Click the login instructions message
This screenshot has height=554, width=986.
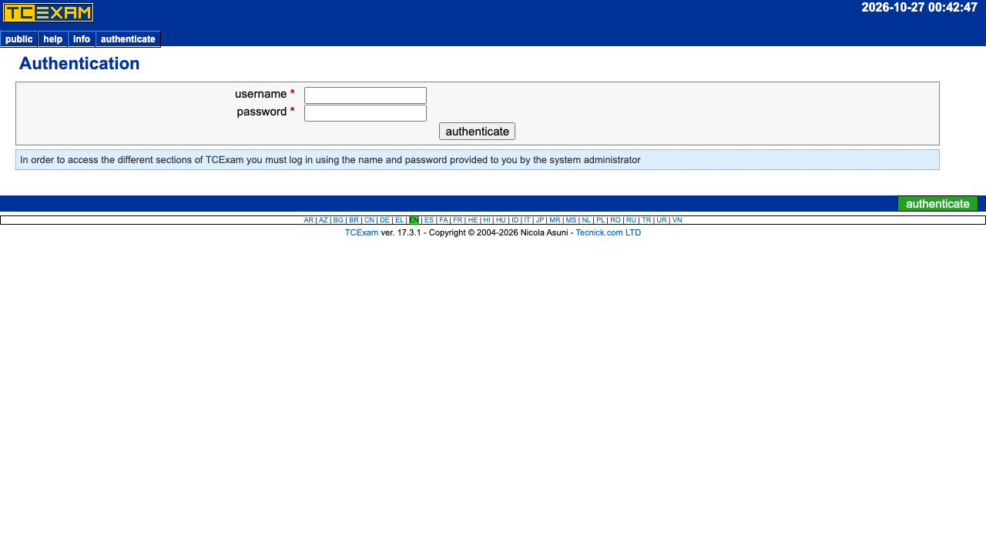point(478,160)
